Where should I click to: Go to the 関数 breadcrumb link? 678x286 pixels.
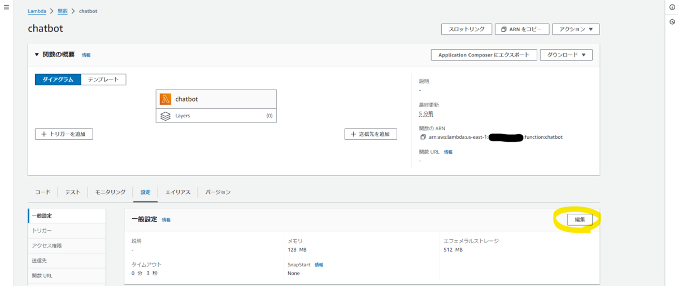click(x=62, y=11)
